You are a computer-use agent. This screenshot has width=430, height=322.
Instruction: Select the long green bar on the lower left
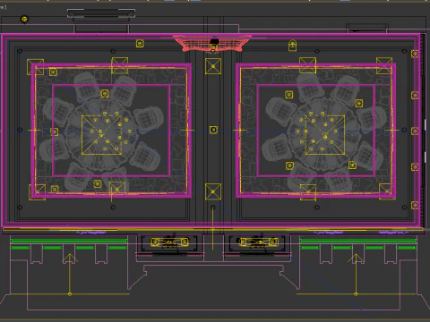coord(69,241)
